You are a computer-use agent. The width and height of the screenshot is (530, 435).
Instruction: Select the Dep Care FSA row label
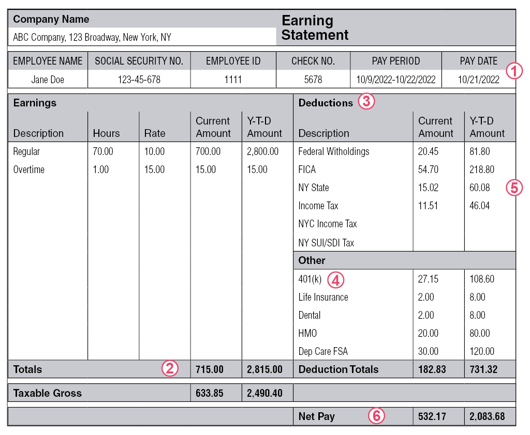click(x=323, y=351)
